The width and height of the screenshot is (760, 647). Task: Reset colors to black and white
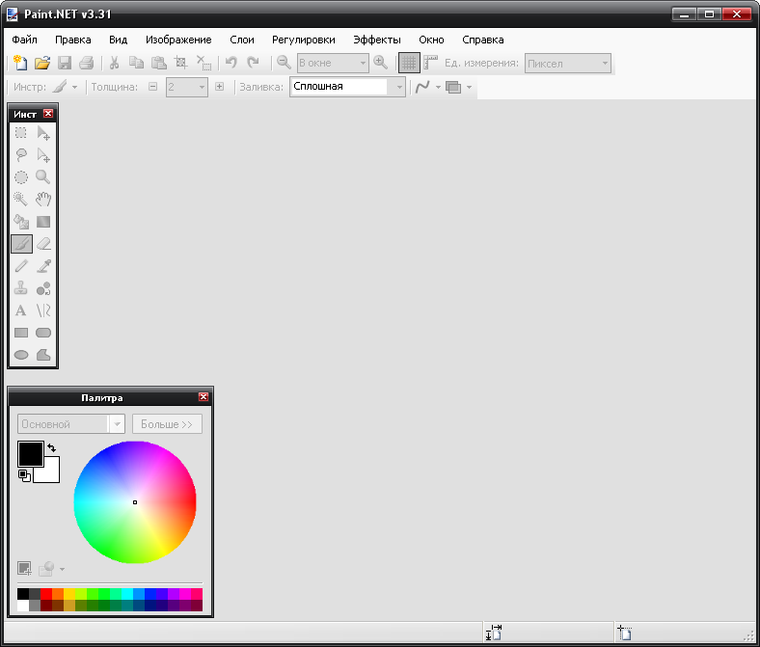point(24,476)
